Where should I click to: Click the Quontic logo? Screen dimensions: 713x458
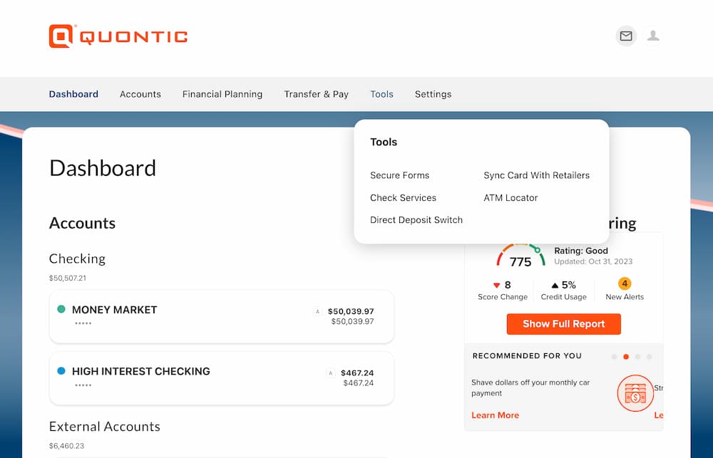(x=118, y=36)
